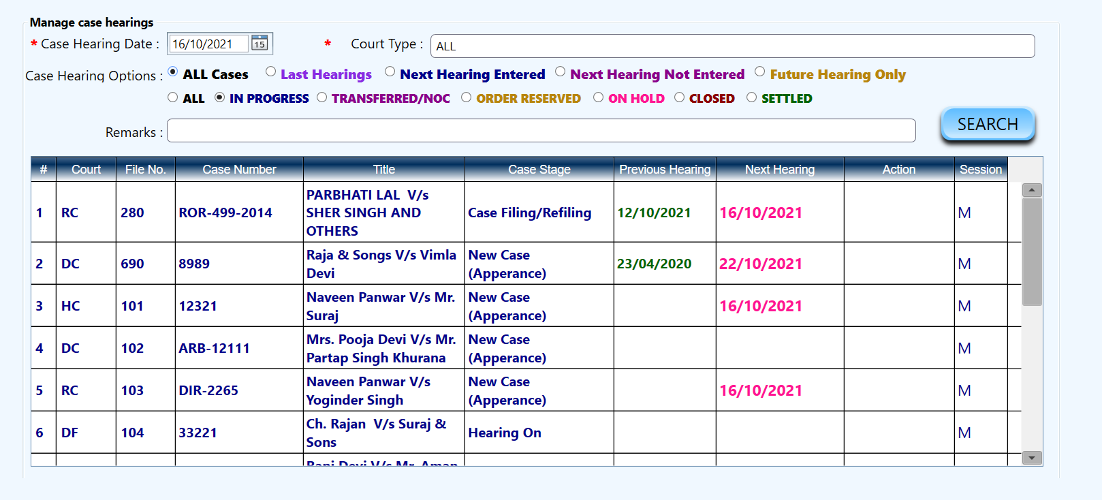Image resolution: width=1102 pixels, height=500 pixels.
Task: Filter cases by CLOSED status
Action: pyautogui.click(x=679, y=97)
